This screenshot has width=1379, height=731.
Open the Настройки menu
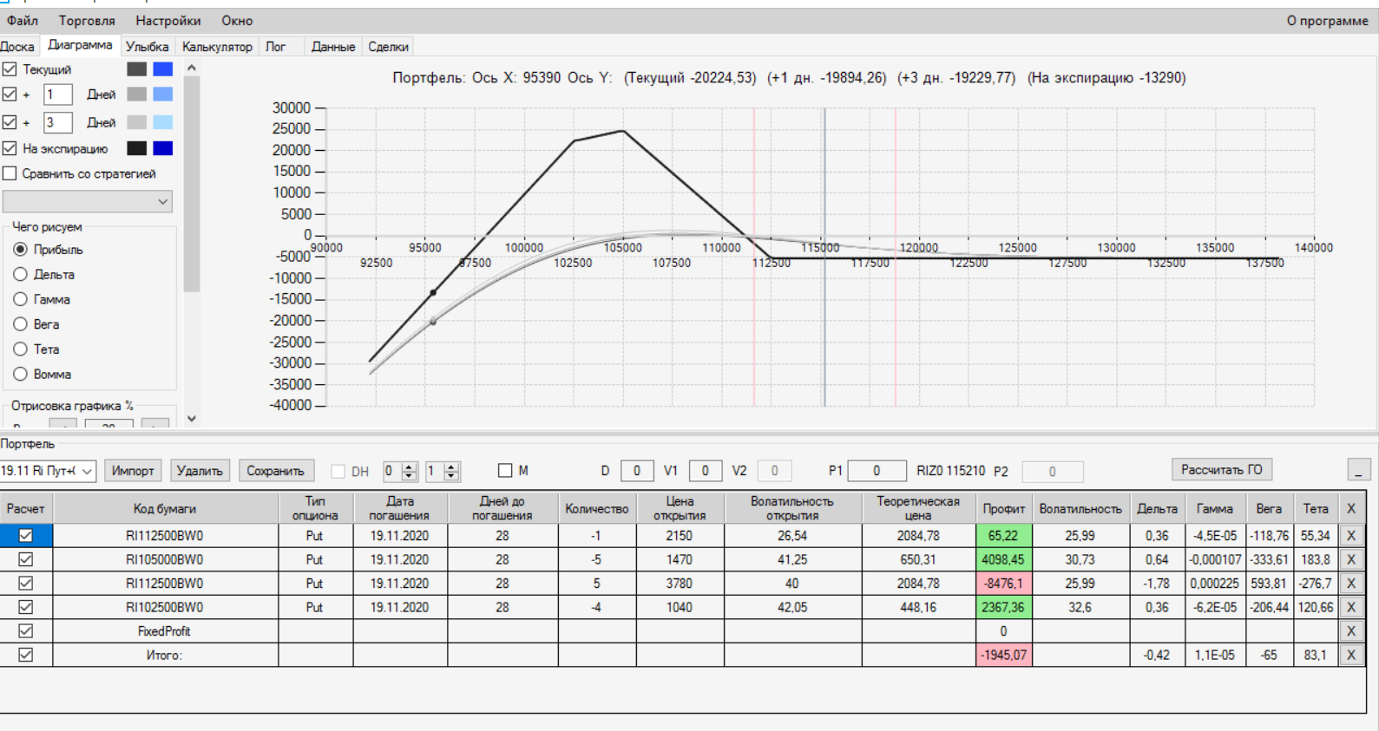pyautogui.click(x=168, y=20)
